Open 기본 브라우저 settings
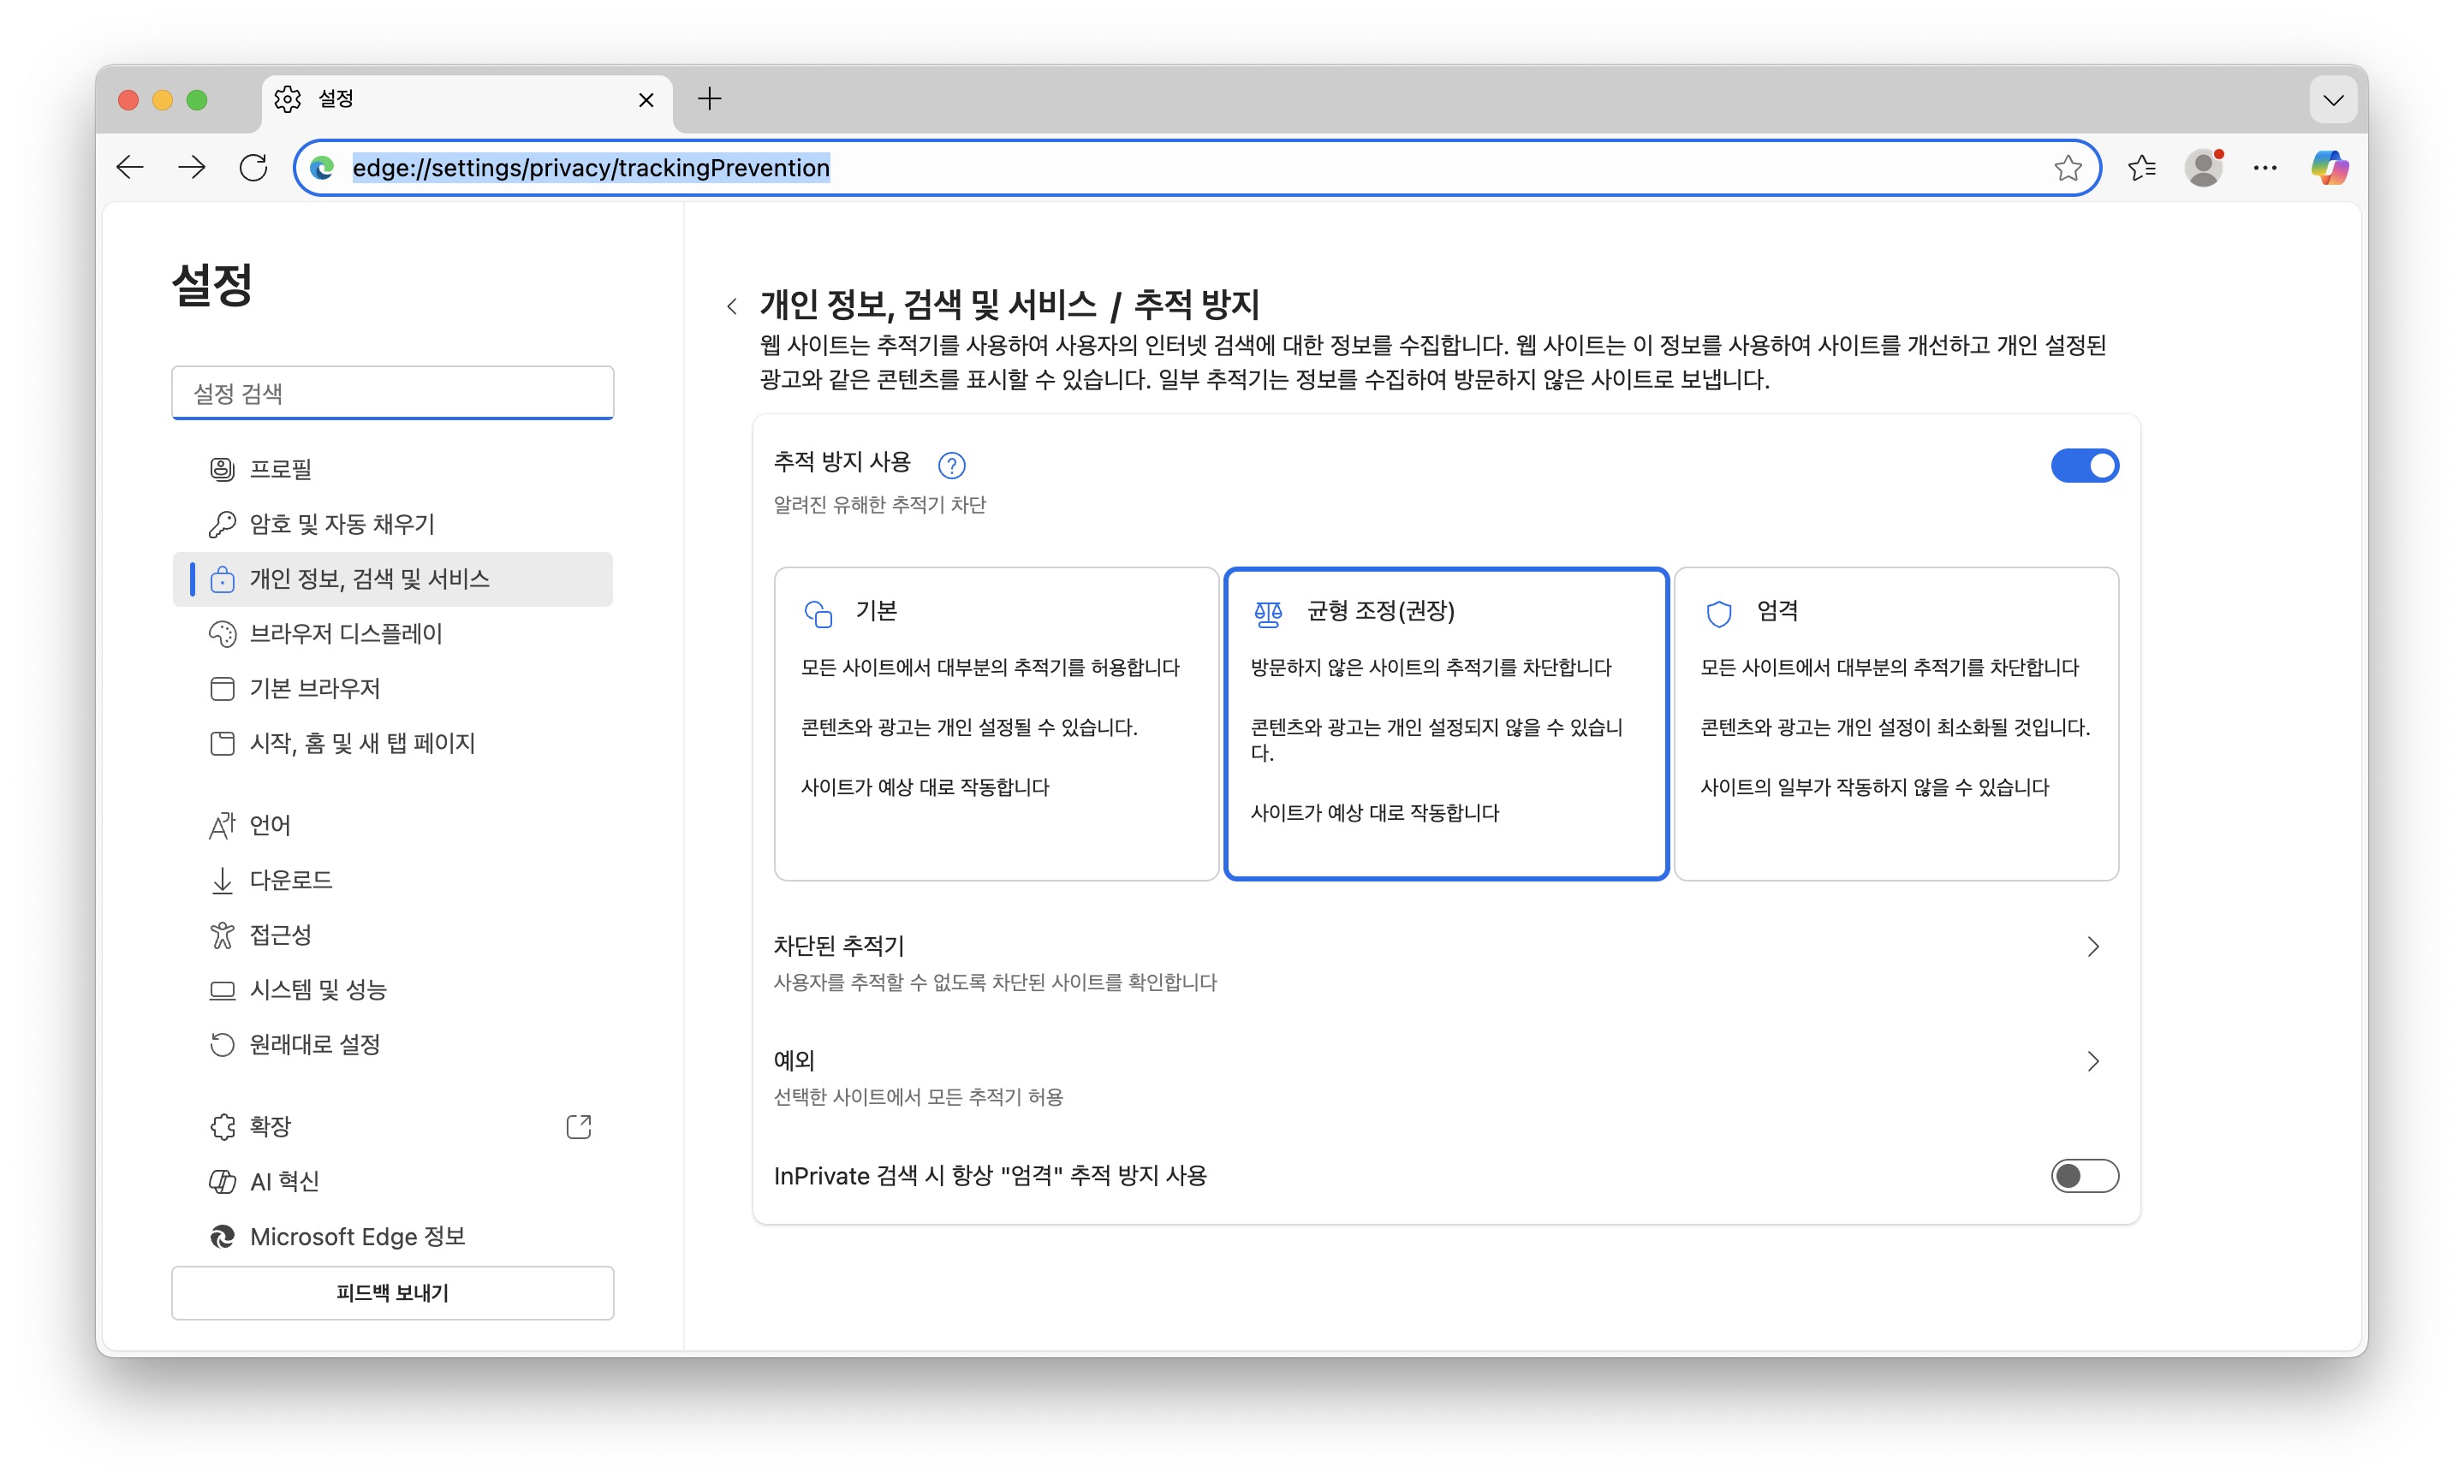The image size is (2464, 1484). click(x=392, y=689)
